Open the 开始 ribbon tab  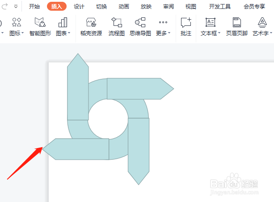click(34, 7)
